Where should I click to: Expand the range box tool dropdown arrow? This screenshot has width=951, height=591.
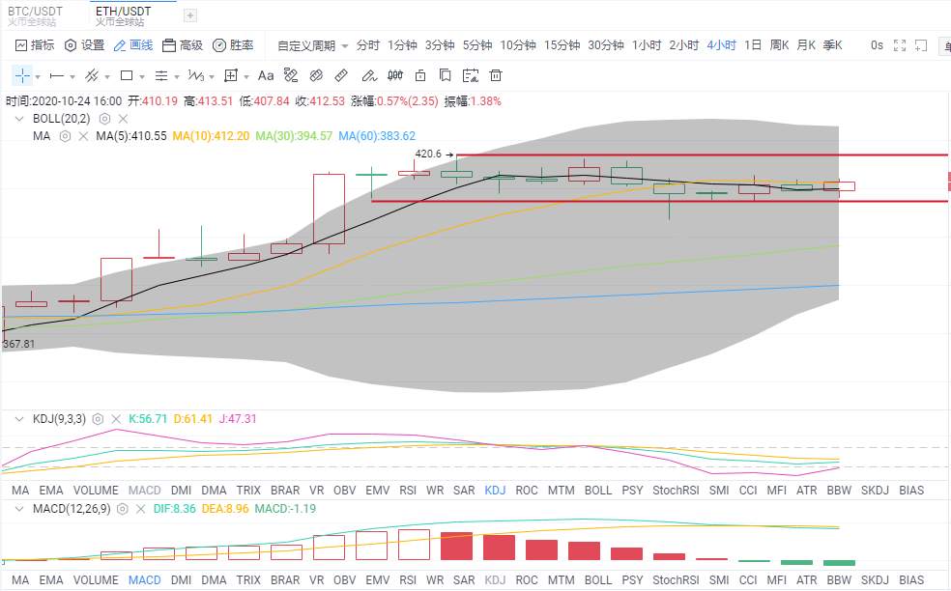tap(246, 77)
